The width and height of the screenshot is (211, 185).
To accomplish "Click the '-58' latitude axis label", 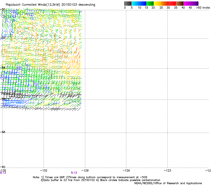I will 3,132.
